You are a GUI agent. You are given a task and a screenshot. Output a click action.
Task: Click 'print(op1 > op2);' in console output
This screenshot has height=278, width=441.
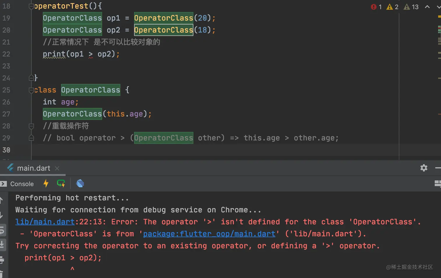point(63,258)
